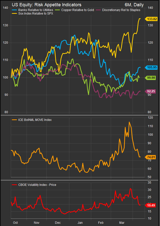Click the CBOE Volatility Index - Price legend
160x226 pixels.
[x=34, y=185]
